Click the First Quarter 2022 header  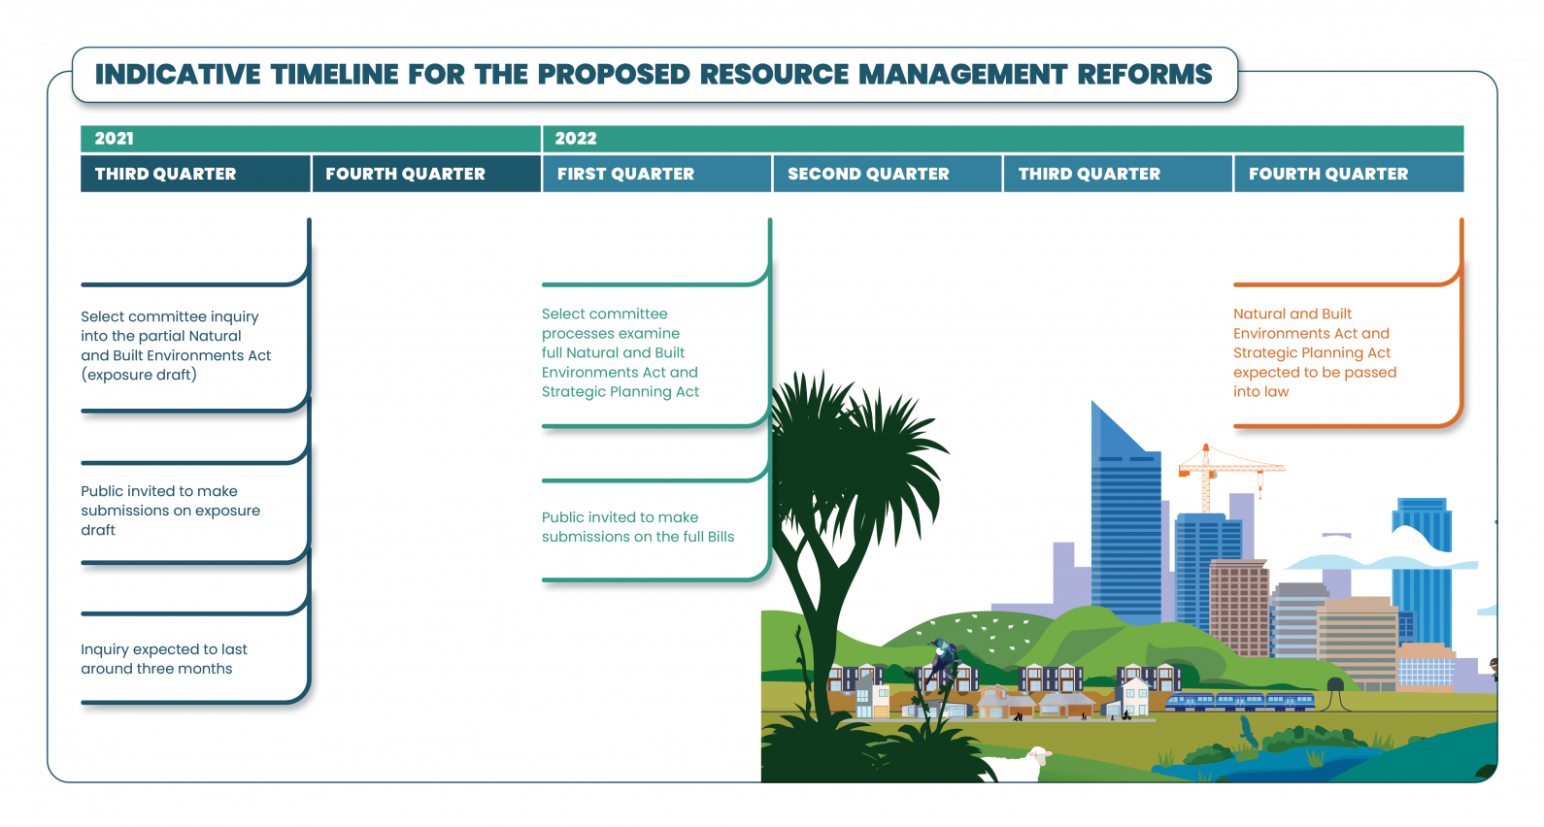click(x=657, y=174)
